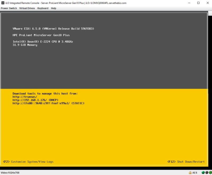Close the iLO Remote Console window
The image size is (212, 175).
[x=208, y=3]
